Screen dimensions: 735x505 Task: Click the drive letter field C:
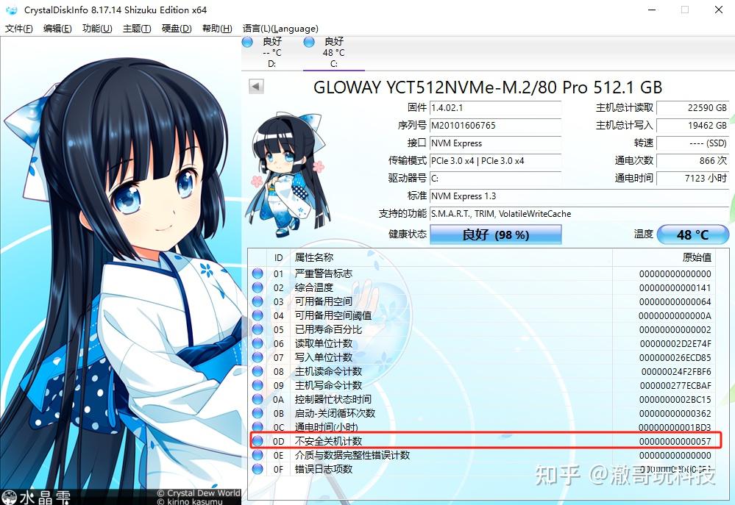coord(495,179)
